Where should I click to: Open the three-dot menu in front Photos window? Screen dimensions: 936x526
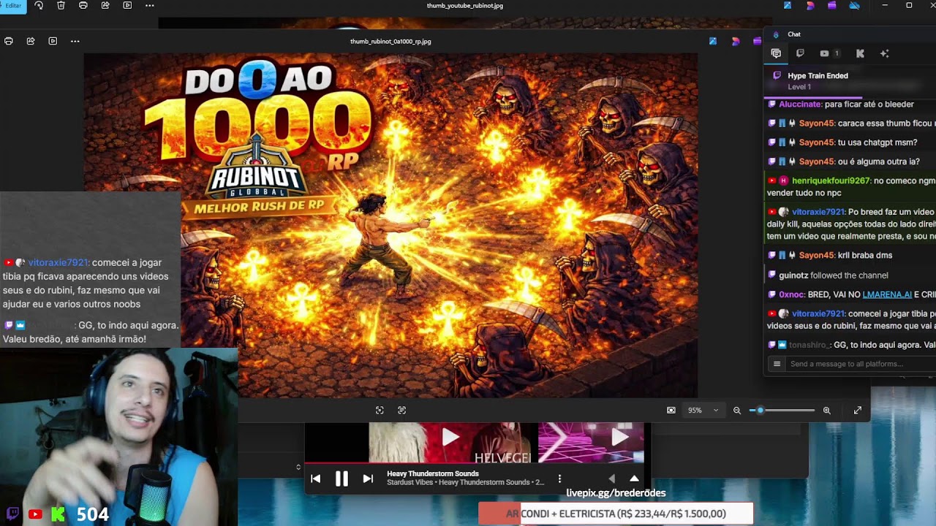(75, 42)
